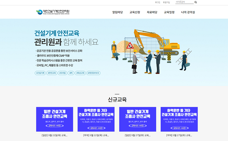Click the #안전교육 hashtag pill
The width and height of the screenshot is (228, 141).
tap(52, 73)
